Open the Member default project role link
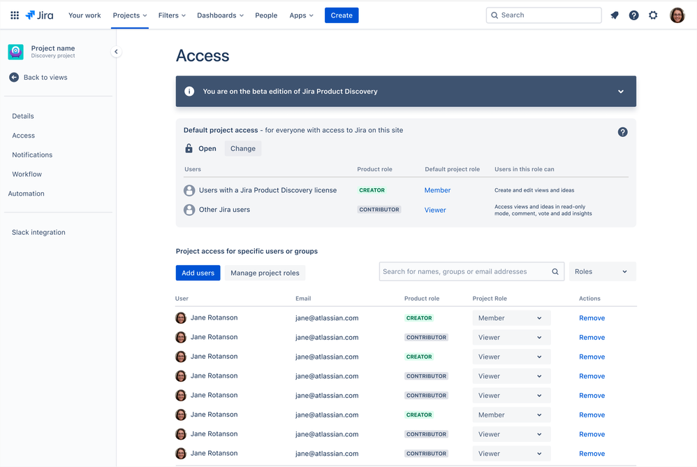 [x=437, y=190]
